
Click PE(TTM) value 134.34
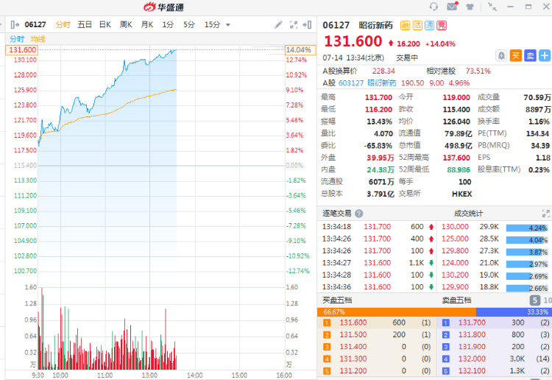coord(537,134)
